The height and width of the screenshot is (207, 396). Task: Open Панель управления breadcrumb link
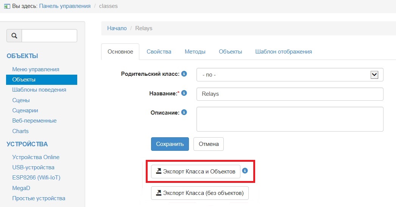pos(65,6)
